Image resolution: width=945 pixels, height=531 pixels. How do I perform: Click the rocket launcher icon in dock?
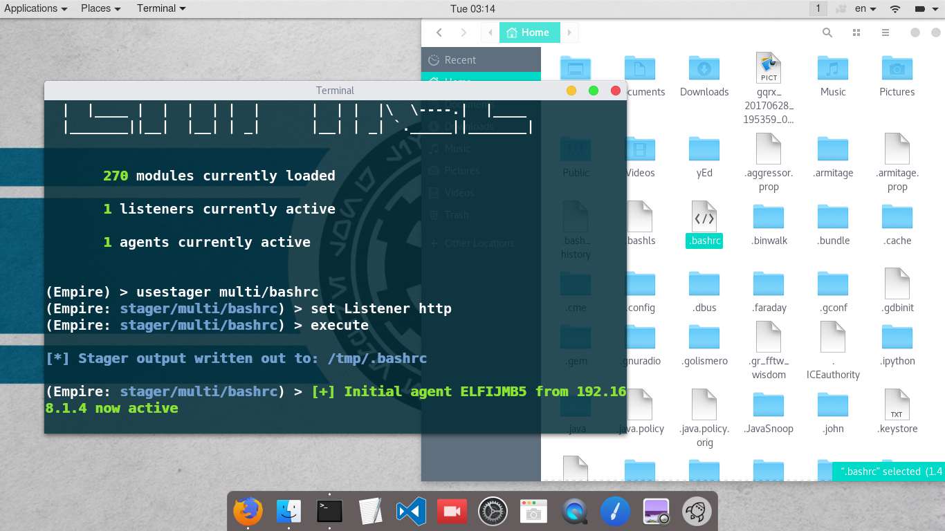coord(697,512)
